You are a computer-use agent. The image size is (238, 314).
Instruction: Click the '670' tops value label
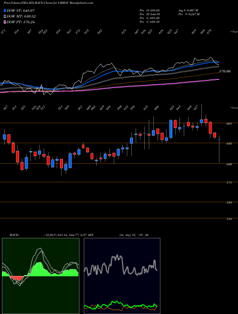point(209,31)
